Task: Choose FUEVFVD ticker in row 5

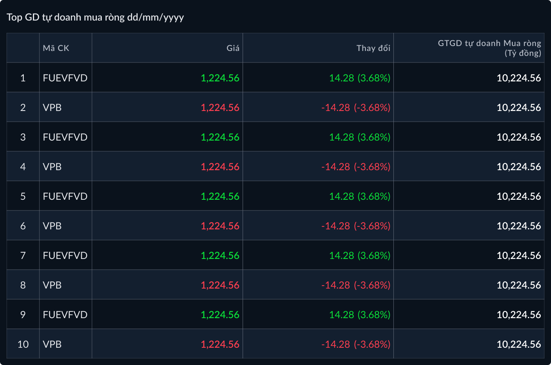Action: tap(65, 196)
